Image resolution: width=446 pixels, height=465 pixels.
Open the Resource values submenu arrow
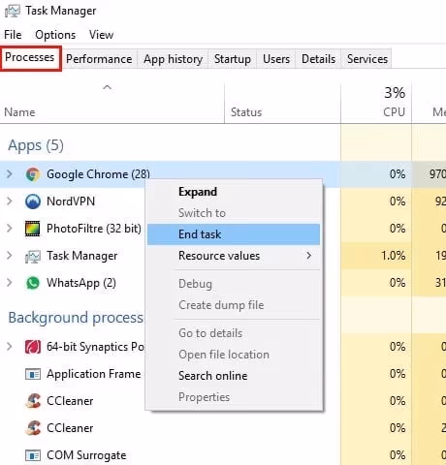tap(309, 256)
